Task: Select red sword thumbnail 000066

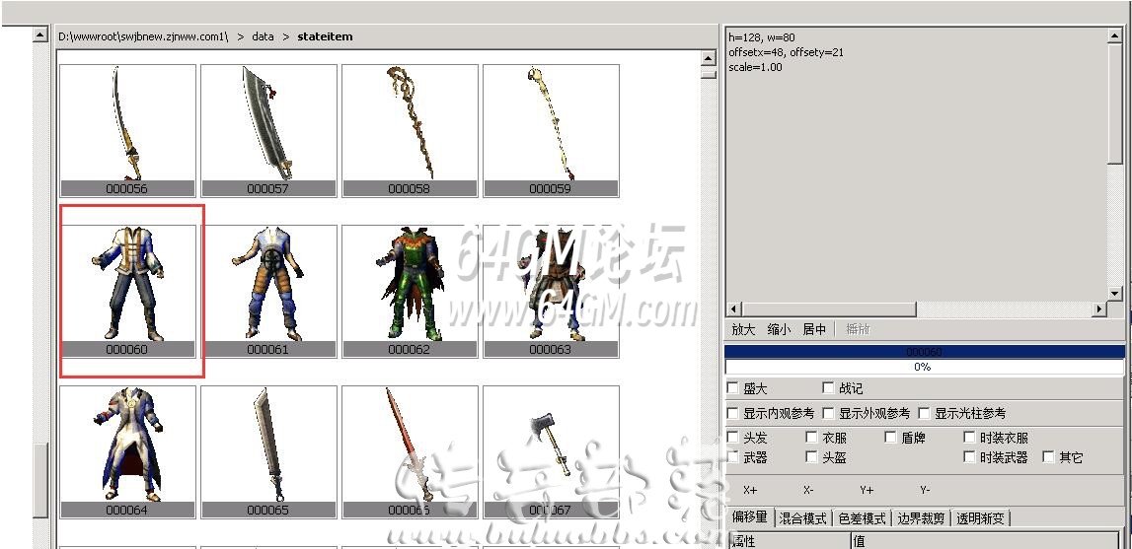Action: pyautogui.click(x=410, y=451)
